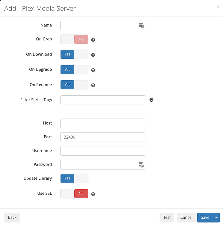Viewport: 223px width, 225px height.
Task: Open the Save button dropdown arrow
Action: point(216,217)
